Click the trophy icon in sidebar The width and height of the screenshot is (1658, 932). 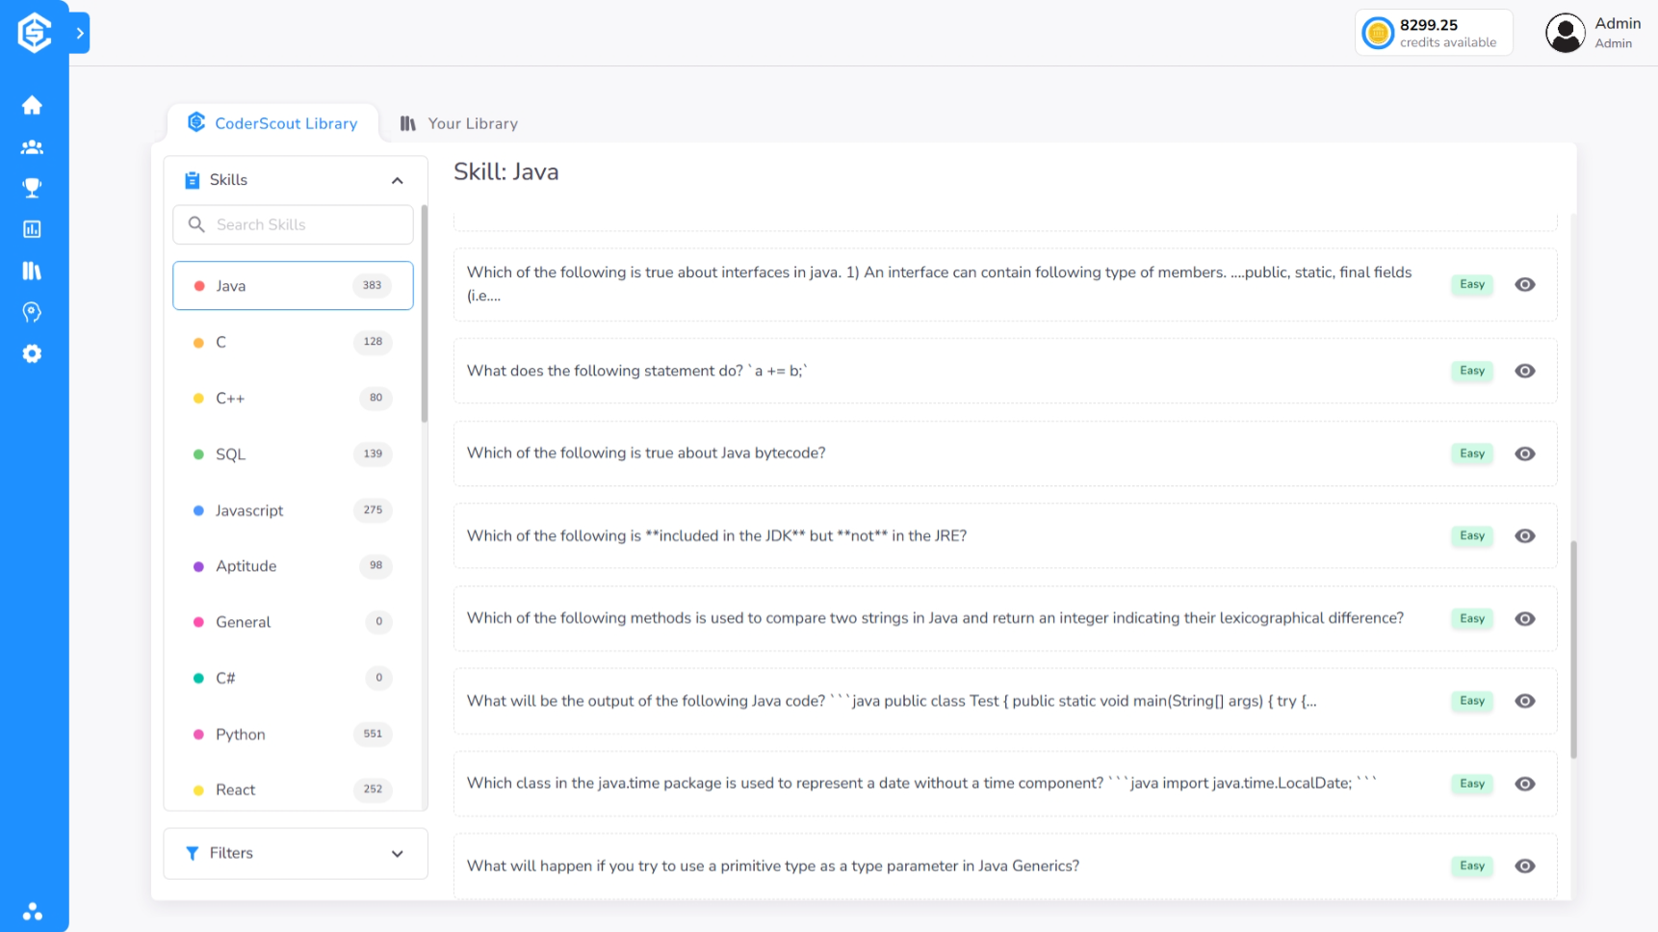tap(32, 188)
